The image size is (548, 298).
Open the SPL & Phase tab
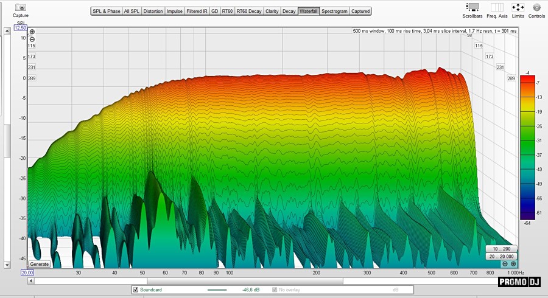tap(106, 11)
